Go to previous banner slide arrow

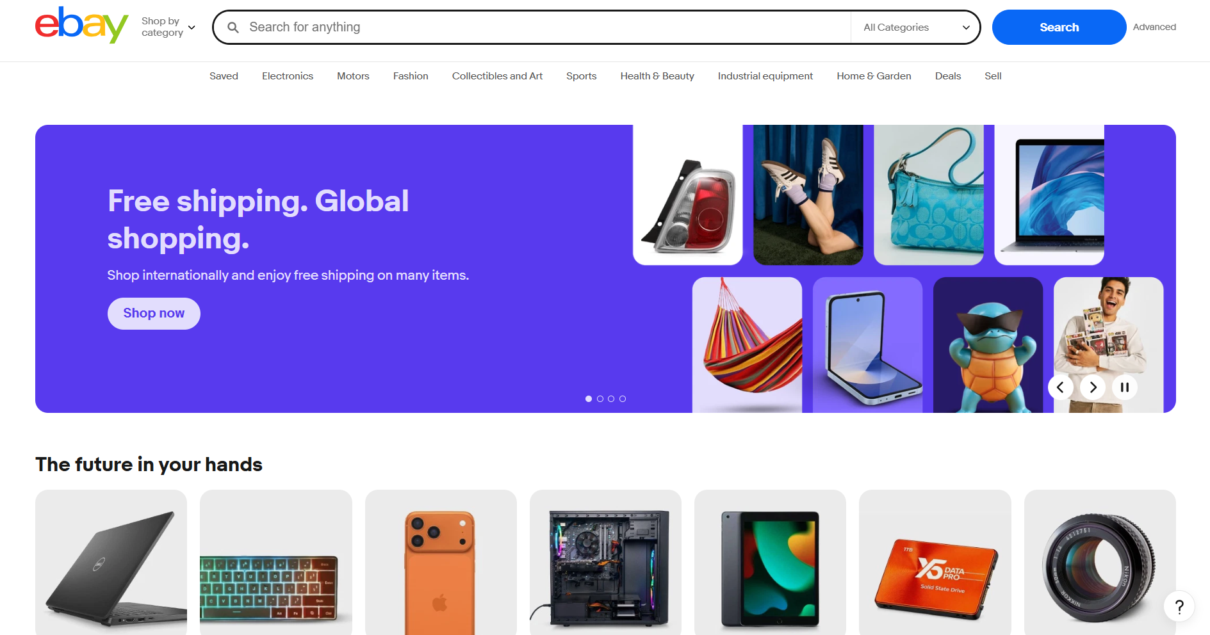point(1060,387)
